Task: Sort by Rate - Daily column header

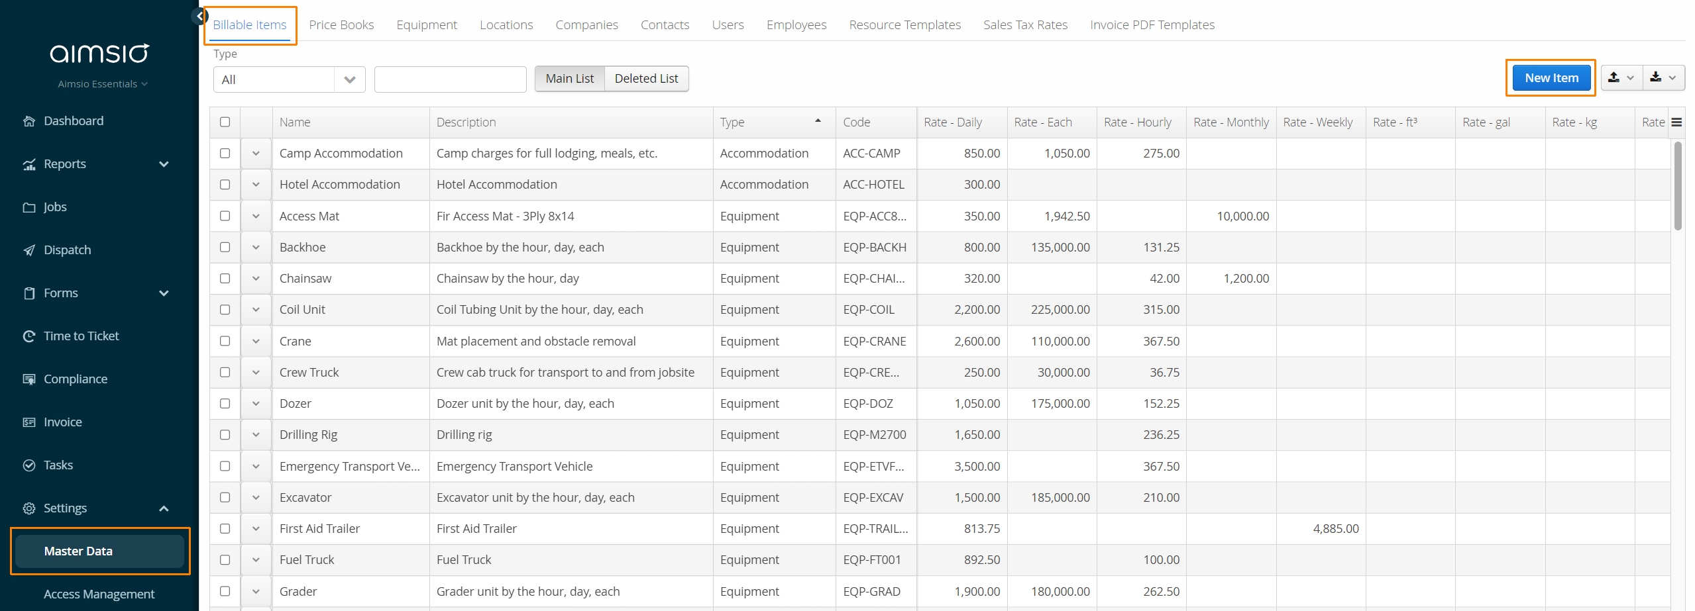Action: [961, 122]
